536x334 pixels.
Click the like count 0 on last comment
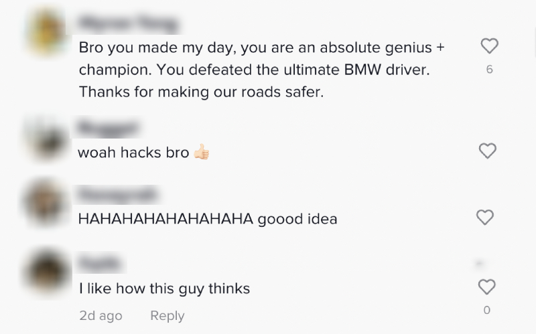click(487, 310)
